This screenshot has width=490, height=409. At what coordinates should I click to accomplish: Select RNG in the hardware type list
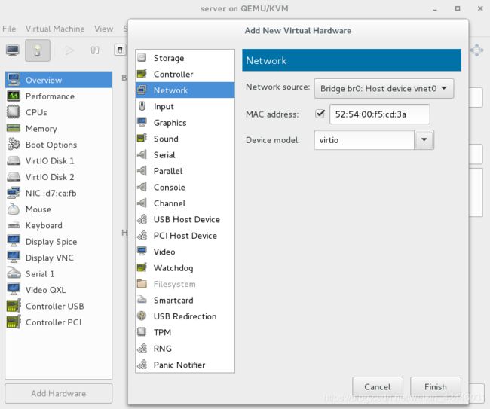click(x=185, y=349)
